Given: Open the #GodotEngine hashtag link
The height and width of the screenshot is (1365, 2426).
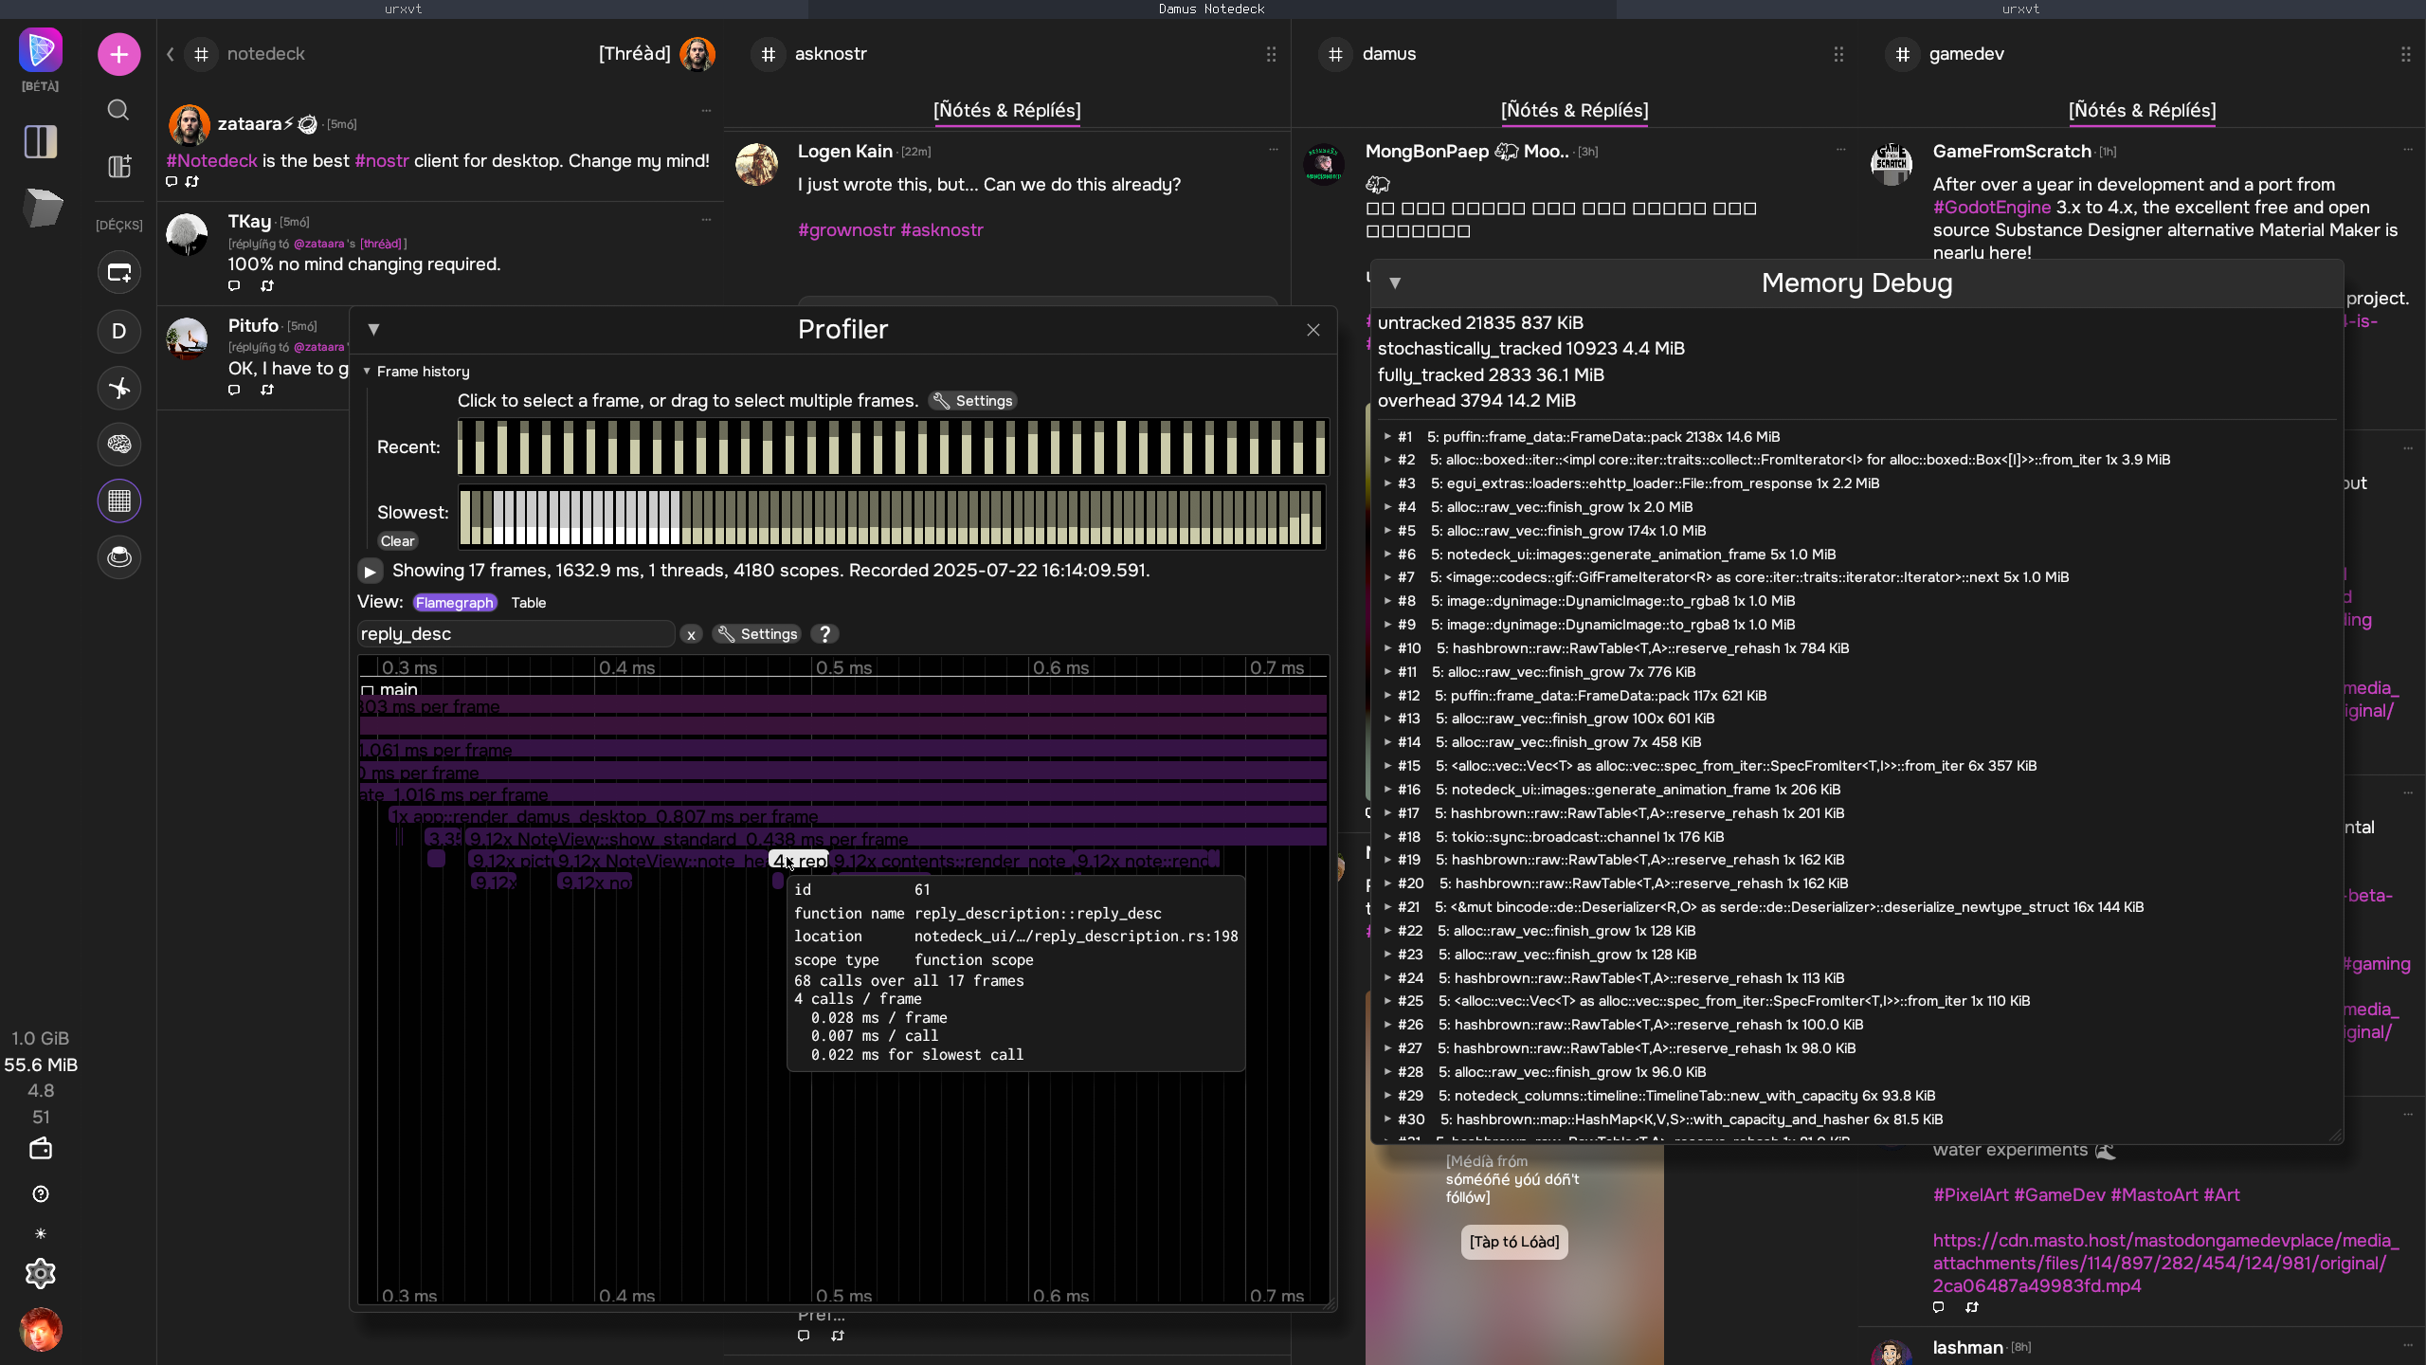Looking at the screenshot, I should [x=1992, y=208].
